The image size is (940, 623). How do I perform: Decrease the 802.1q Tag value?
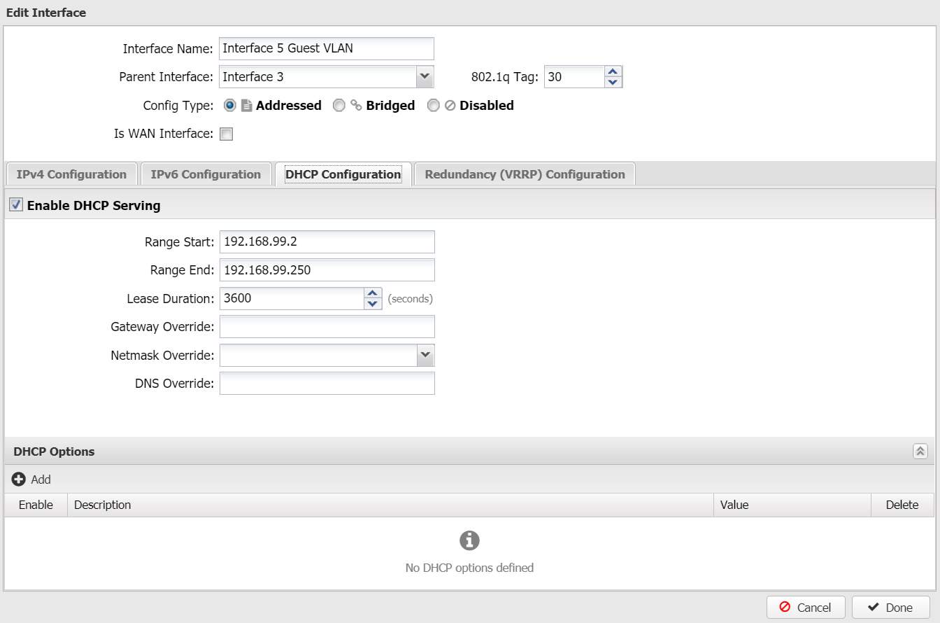[613, 83]
